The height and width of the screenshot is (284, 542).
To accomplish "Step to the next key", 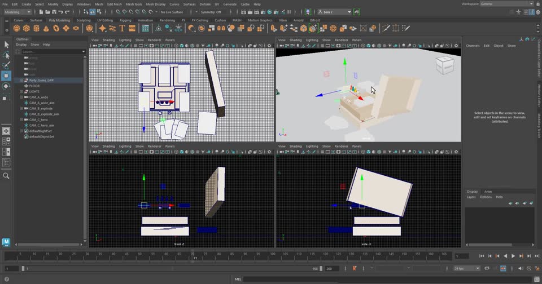I will click(x=521, y=256).
